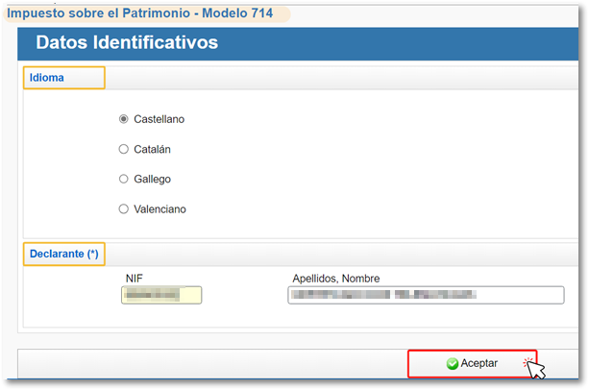589x390 pixels.
Task: Select the Valenciano radio button
Action: tap(123, 208)
